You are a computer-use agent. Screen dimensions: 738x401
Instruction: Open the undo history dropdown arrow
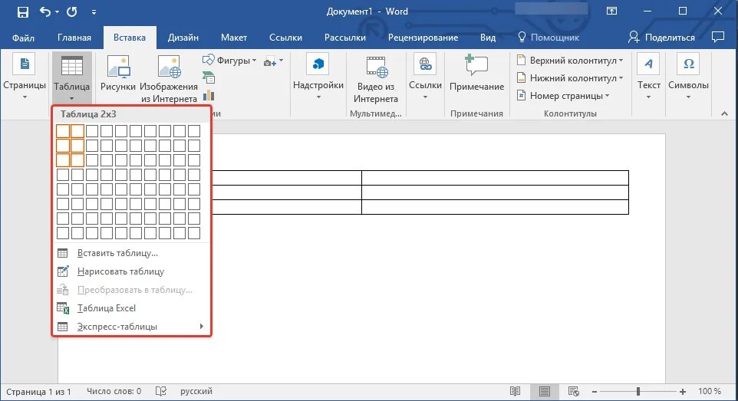pos(57,12)
